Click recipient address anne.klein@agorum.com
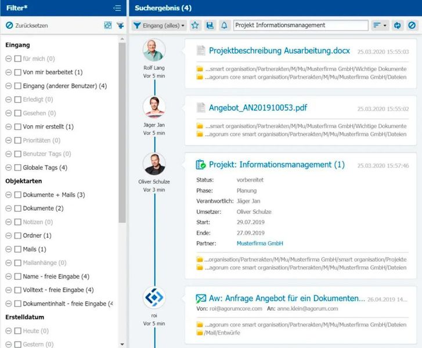Viewport: 422px width, 348px height. 308,309
